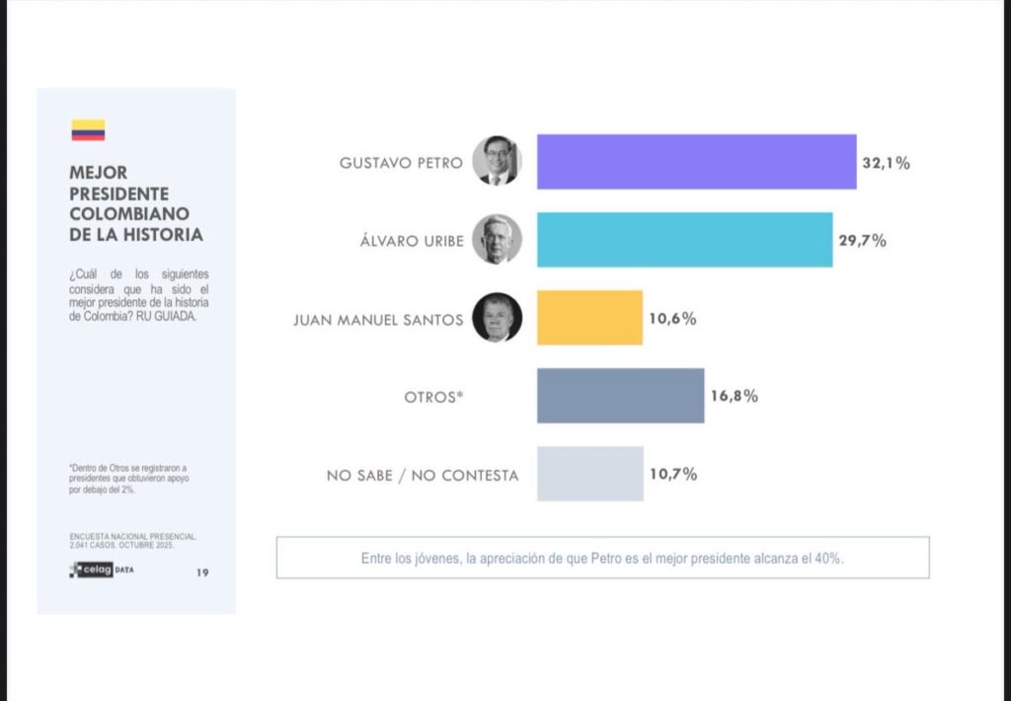
Task: Click the portrait beside the Gustavo Petro label
Action: [x=497, y=161]
